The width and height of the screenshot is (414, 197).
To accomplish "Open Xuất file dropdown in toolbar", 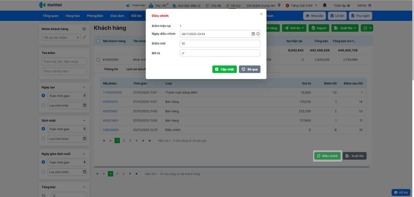I will tap(345, 28).
